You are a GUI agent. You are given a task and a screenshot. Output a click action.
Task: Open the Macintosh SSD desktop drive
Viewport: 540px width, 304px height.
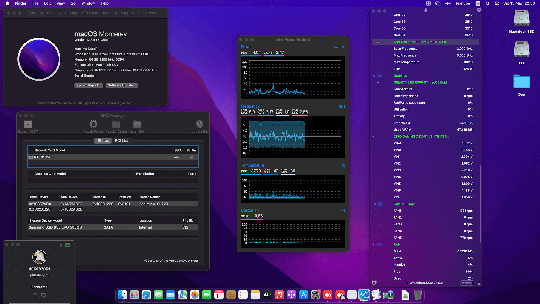521,18
